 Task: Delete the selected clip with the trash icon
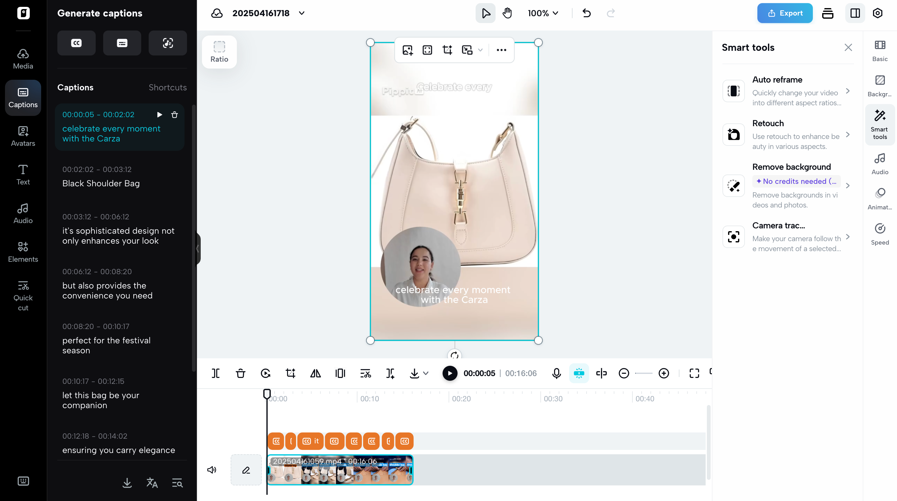click(240, 373)
